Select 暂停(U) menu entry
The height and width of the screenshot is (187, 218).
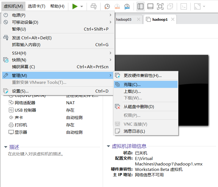point(58,29)
